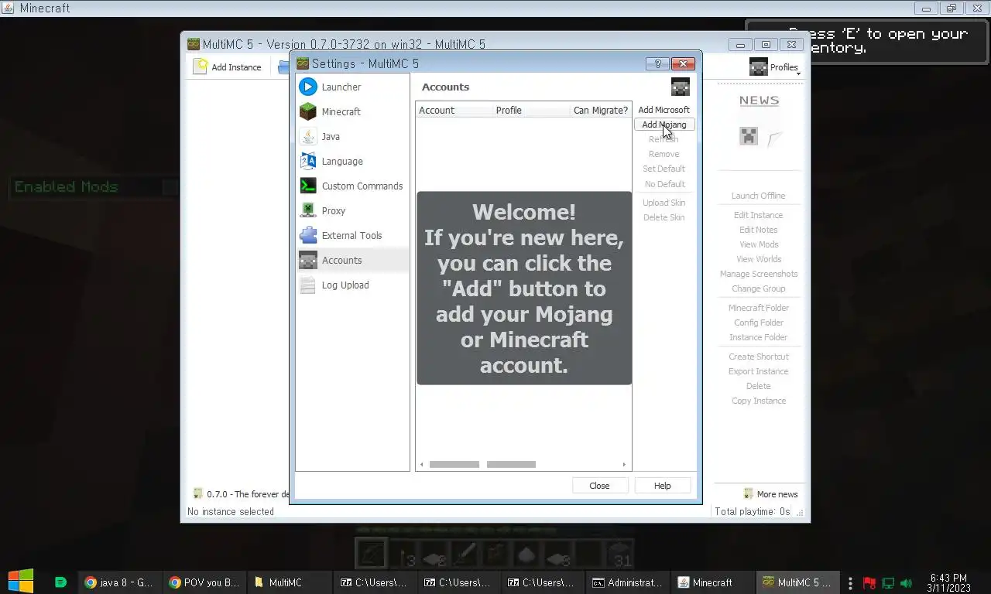Click Delete in the instance side panel
The width and height of the screenshot is (991, 594).
[758, 386]
